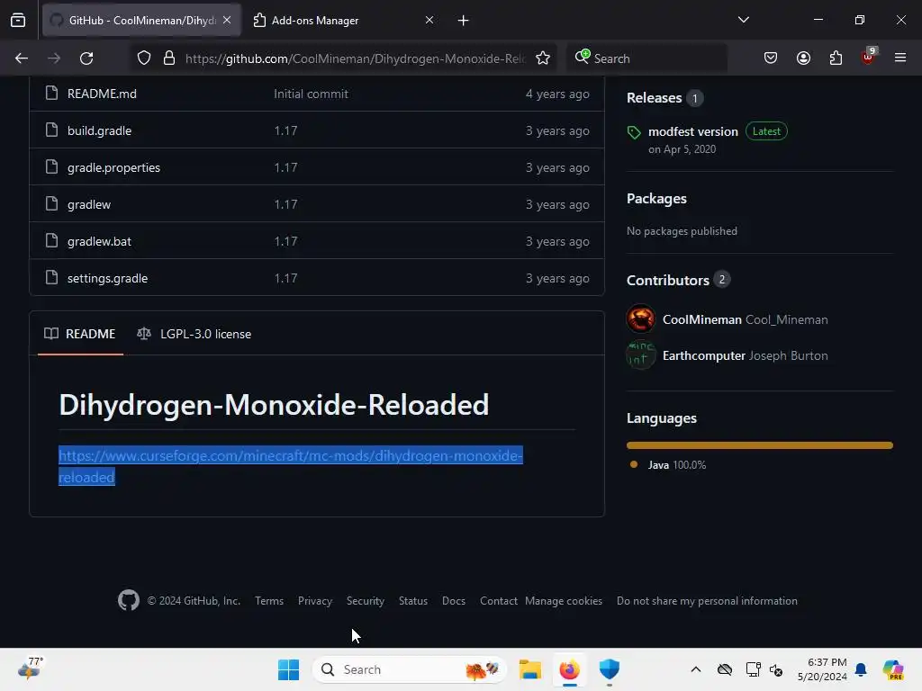The width and height of the screenshot is (922, 691).
Task: Select the README tab
Action: (x=80, y=334)
